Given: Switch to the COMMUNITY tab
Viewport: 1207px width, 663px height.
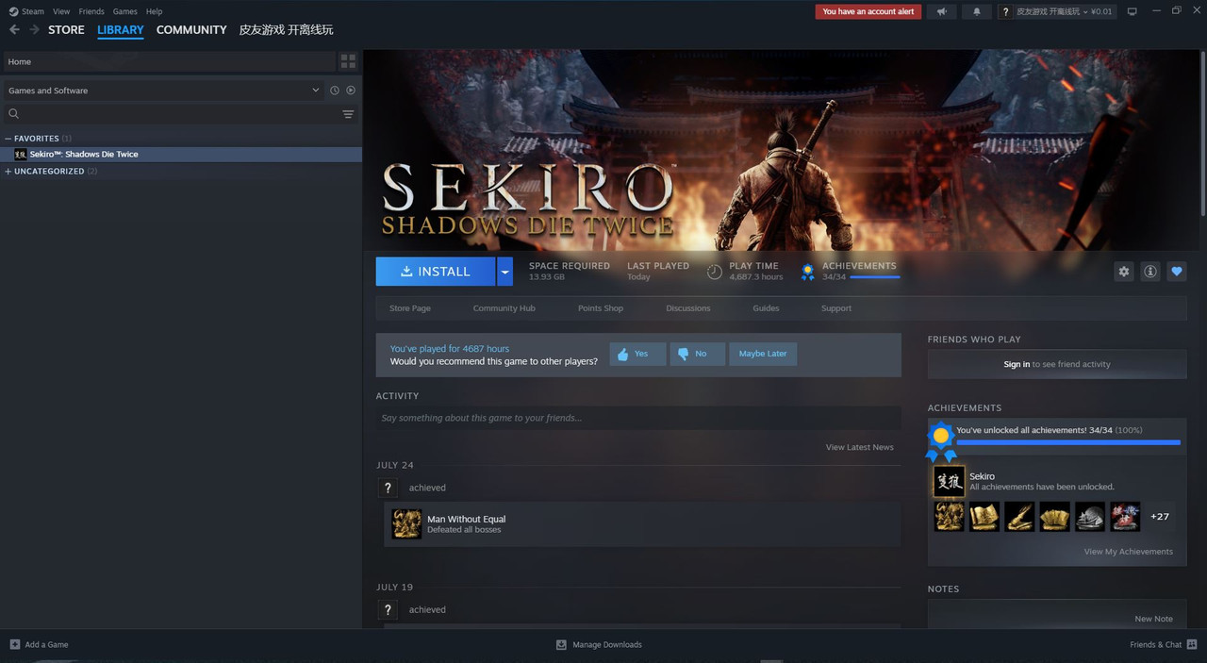Looking at the screenshot, I should coord(191,29).
